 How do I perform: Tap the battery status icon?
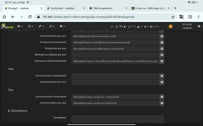point(194,2)
